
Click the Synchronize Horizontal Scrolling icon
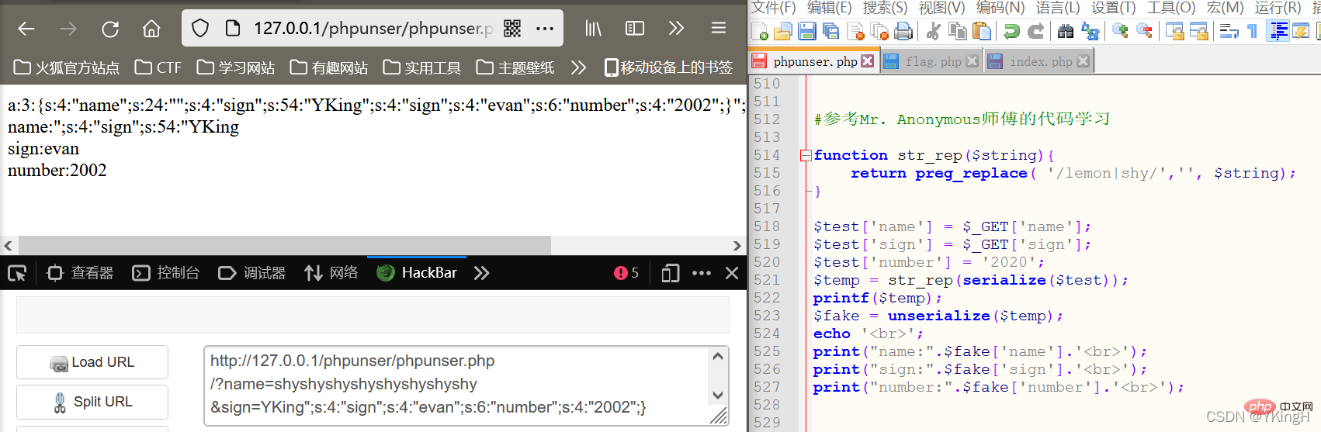tap(1198, 31)
